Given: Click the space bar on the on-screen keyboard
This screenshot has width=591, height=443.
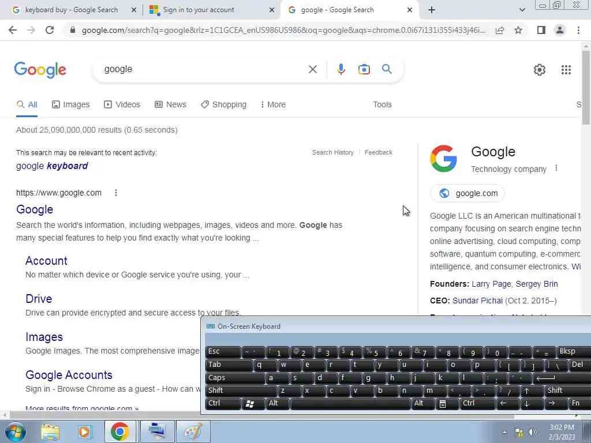Looking at the screenshot, I should click(350, 404).
